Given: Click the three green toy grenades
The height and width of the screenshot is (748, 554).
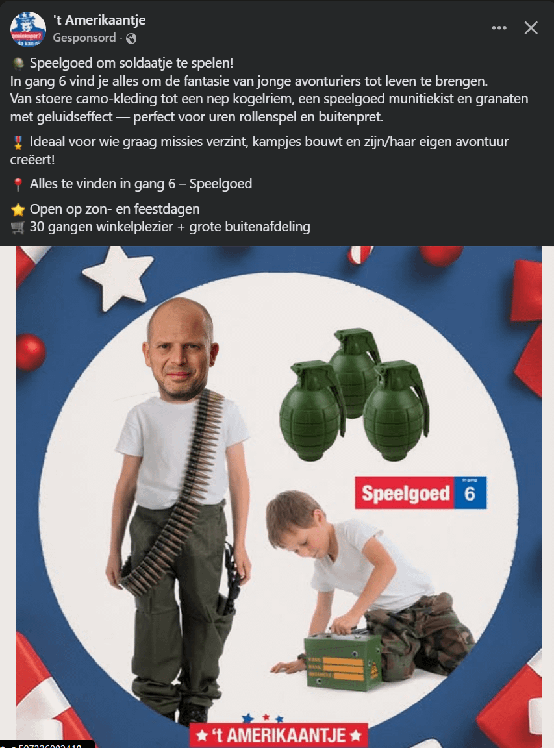Looking at the screenshot, I should [x=354, y=395].
